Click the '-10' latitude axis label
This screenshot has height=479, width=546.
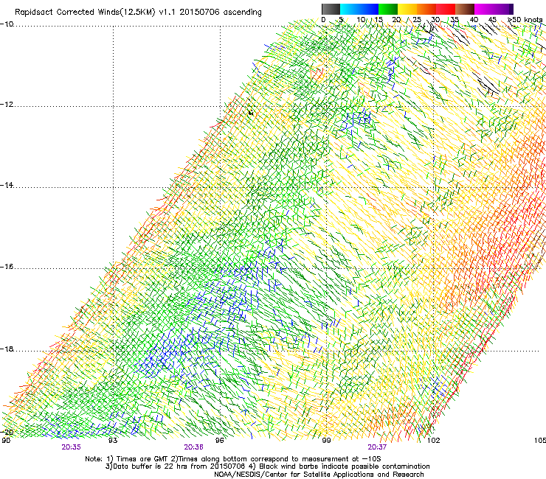pyautogui.click(x=7, y=24)
